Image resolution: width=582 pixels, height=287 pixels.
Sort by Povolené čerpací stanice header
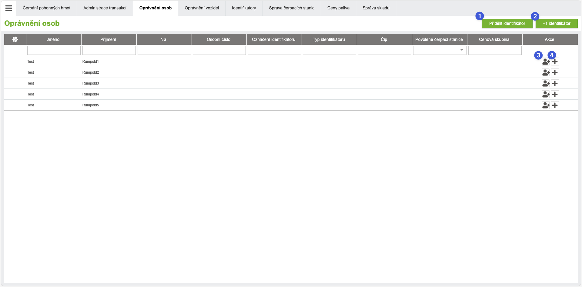[x=440, y=39]
